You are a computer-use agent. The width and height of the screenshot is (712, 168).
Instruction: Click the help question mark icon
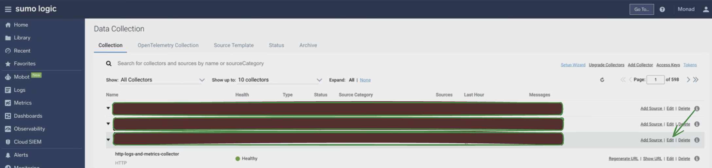(x=662, y=9)
